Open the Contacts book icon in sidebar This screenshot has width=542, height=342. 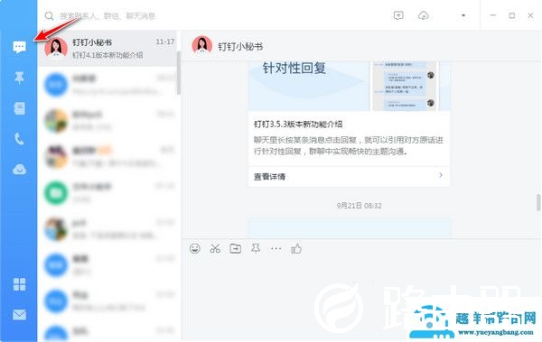[19, 108]
